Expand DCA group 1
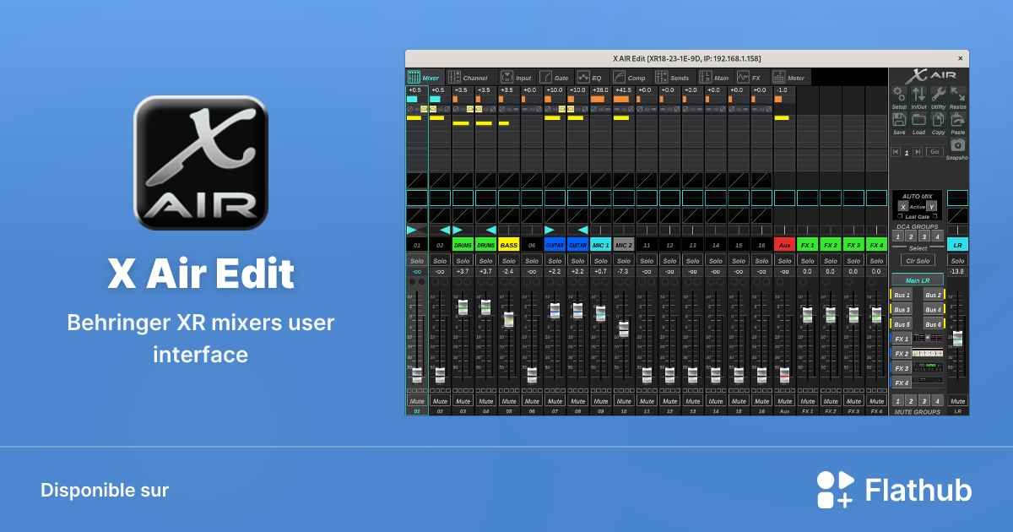This screenshot has width=1013, height=532. [x=897, y=237]
